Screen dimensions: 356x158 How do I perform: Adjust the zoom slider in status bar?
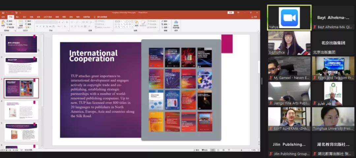[x=241, y=150]
